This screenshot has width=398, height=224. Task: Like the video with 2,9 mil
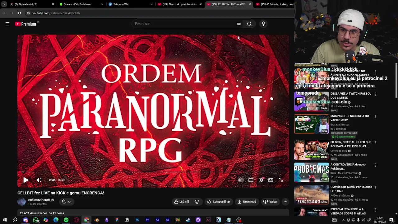[181, 202]
